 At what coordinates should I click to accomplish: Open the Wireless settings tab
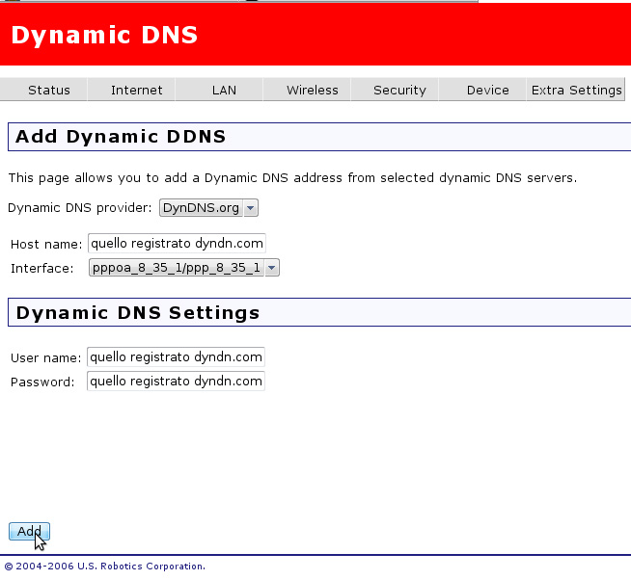pyautogui.click(x=312, y=90)
